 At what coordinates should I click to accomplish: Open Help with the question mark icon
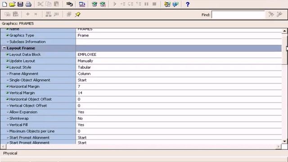point(188,4)
